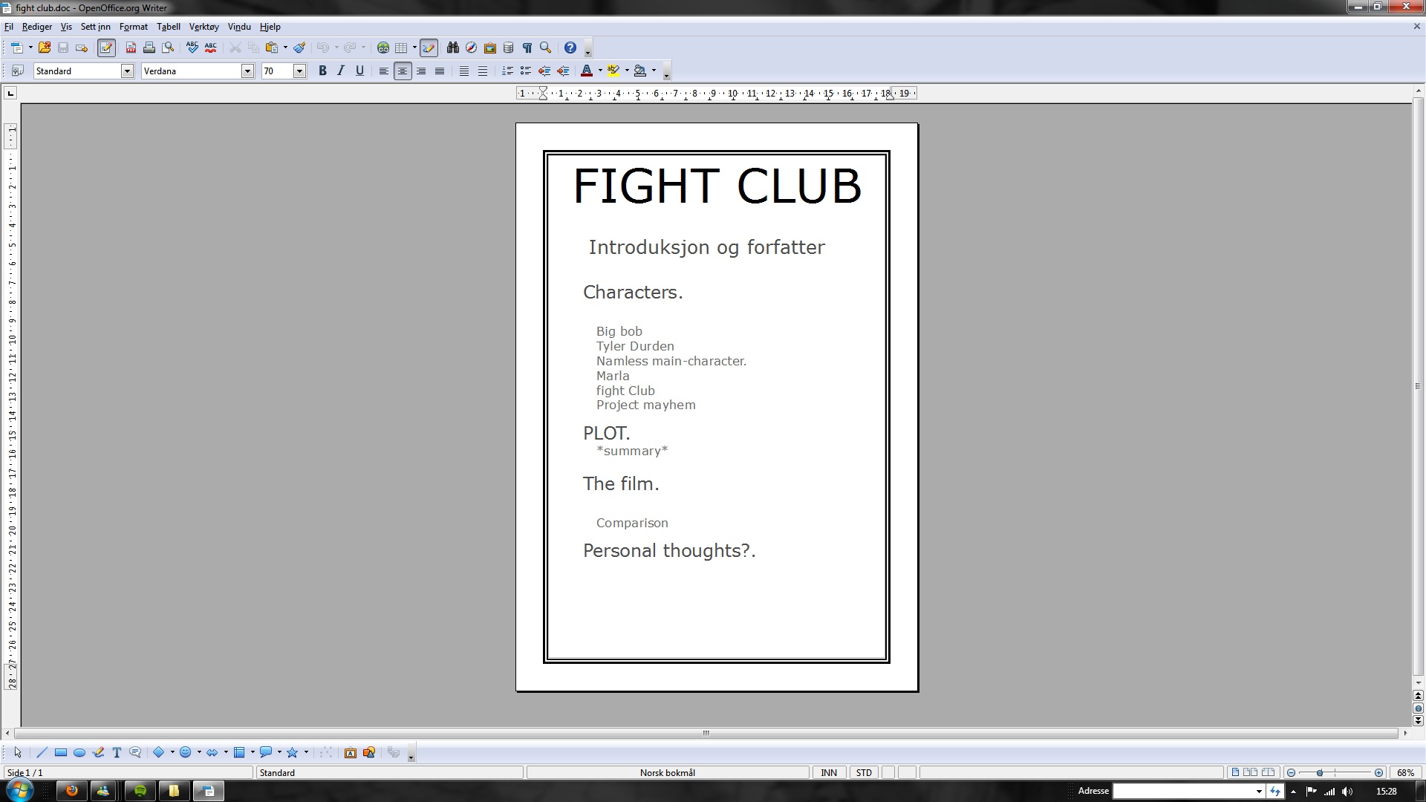Open the Basic Shapes dropdown arrow
The image size is (1426, 802).
(172, 752)
